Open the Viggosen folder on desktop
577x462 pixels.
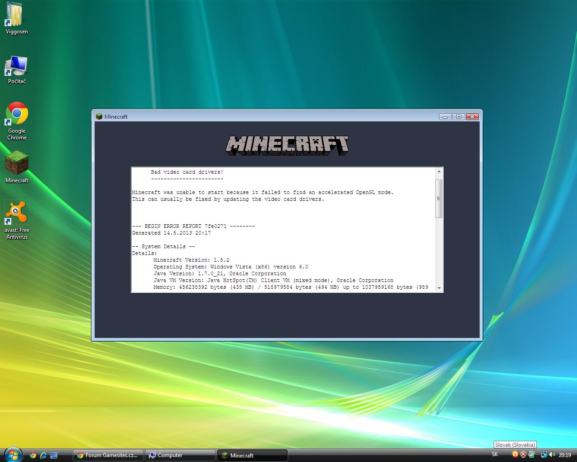(17, 18)
